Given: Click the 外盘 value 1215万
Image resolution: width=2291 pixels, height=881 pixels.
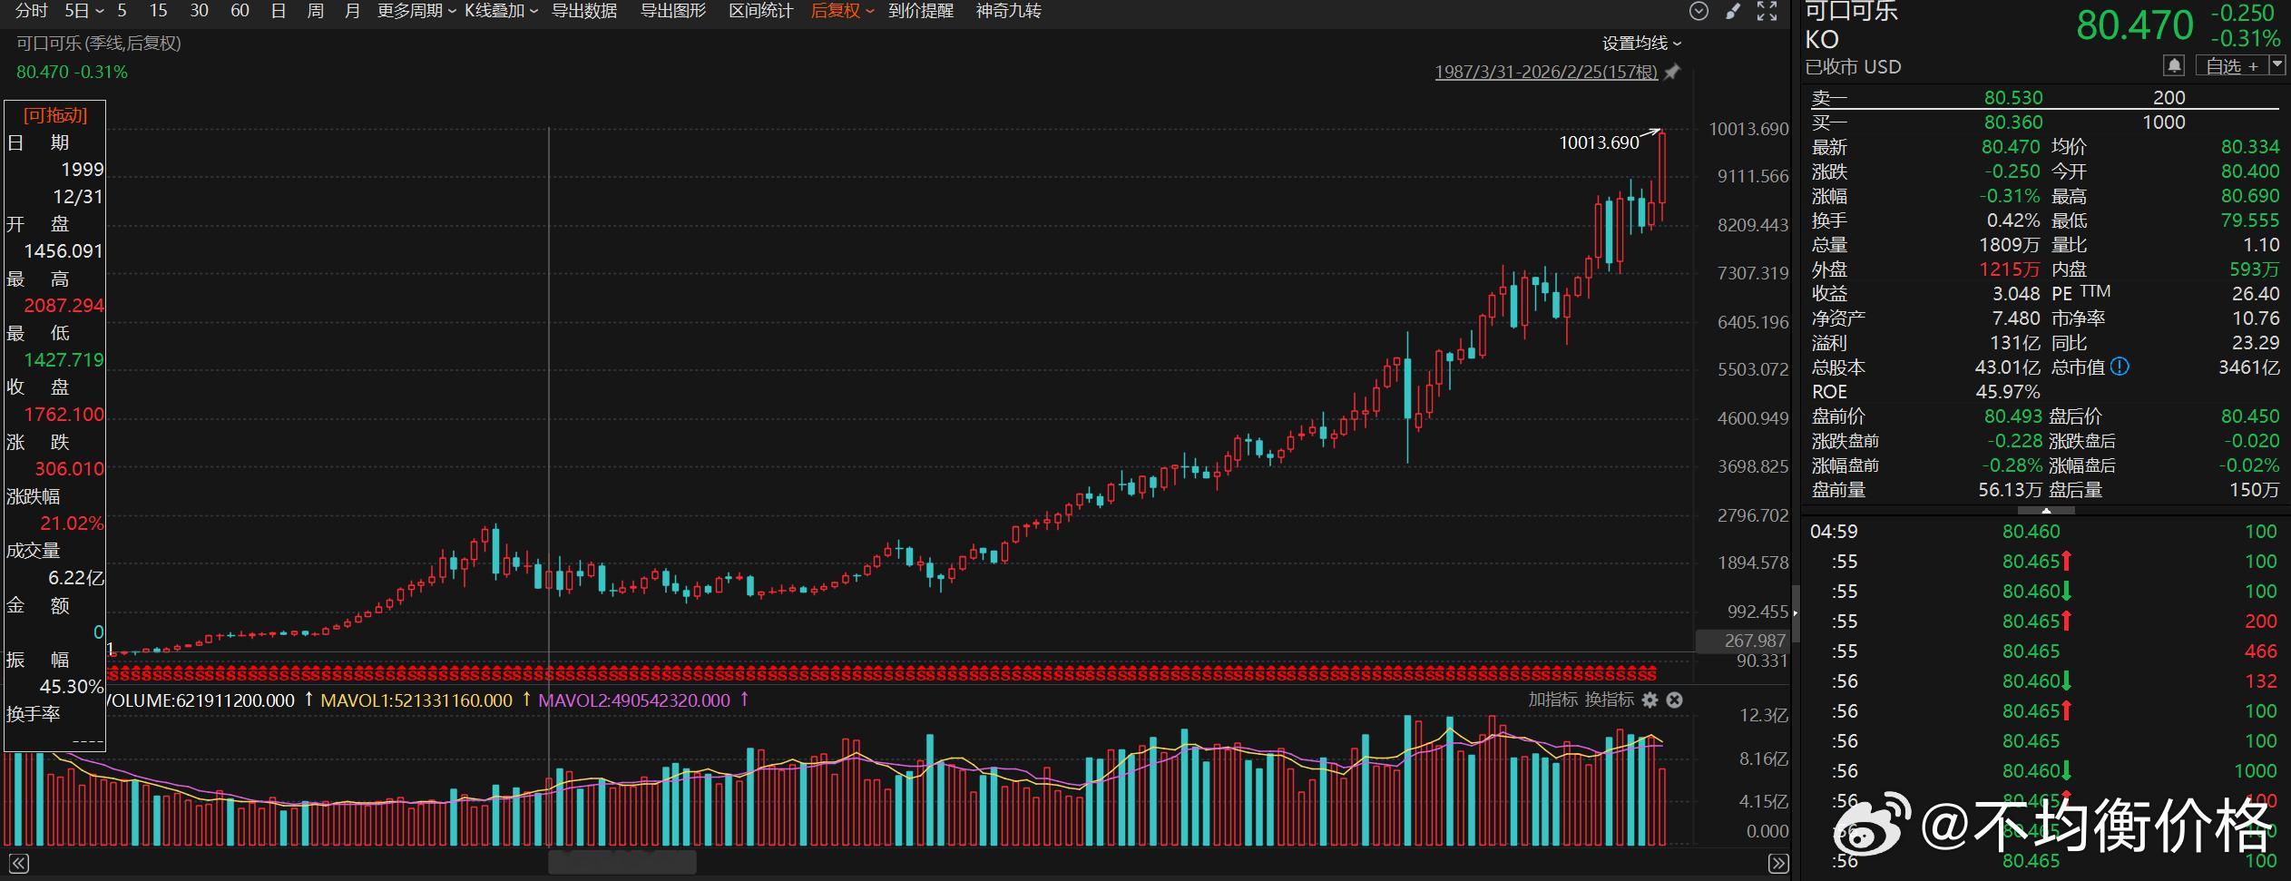Looking at the screenshot, I should 2010,269.
